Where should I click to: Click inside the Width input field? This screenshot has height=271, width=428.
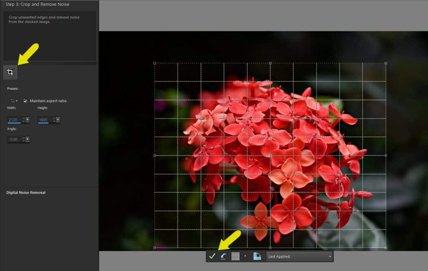(x=14, y=120)
